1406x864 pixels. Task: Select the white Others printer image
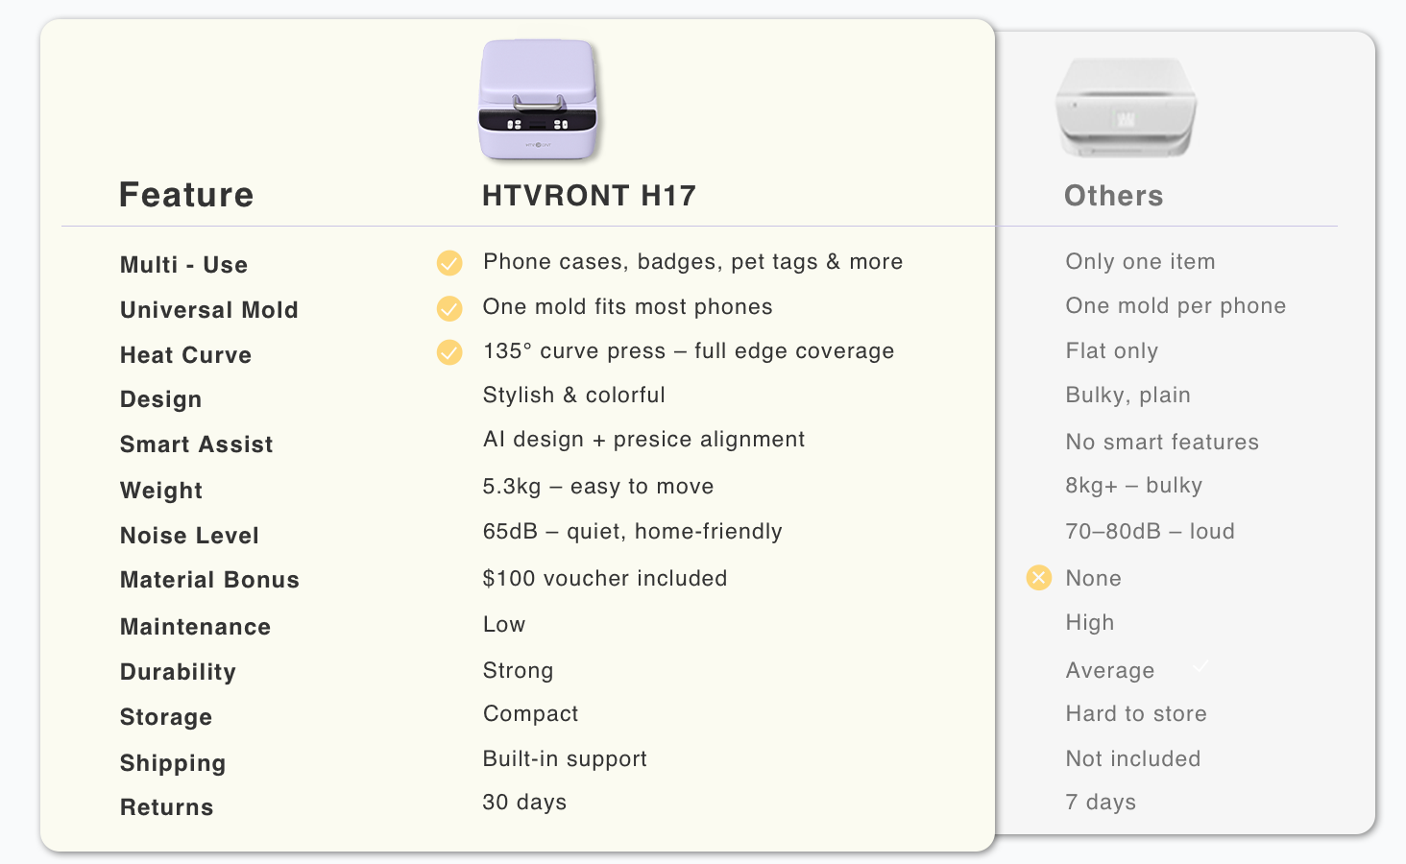tap(1126, 108)
